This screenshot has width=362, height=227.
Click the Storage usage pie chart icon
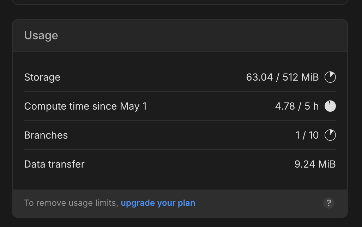pos(330,77)
